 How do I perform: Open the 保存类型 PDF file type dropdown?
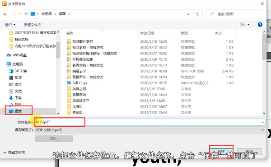tap(150, 130)
